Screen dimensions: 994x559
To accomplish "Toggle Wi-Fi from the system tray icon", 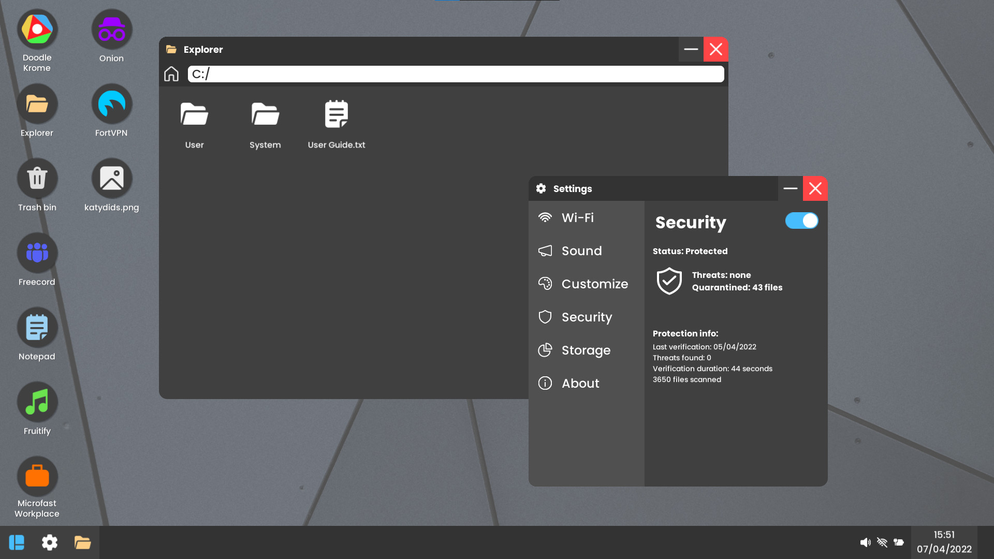I will (882, 542).
